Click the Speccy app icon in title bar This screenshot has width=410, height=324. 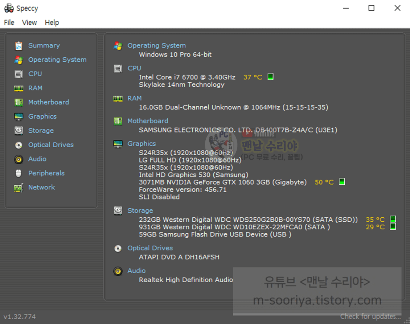point(9,8)
